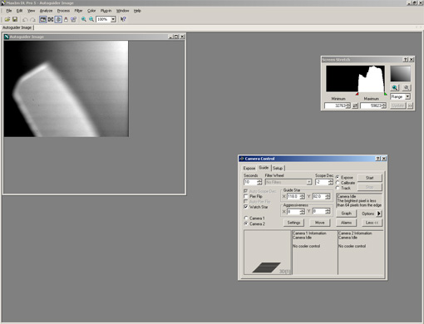
Task: Click the Seconds spinner arrows
Action: (x=259, y=182)
